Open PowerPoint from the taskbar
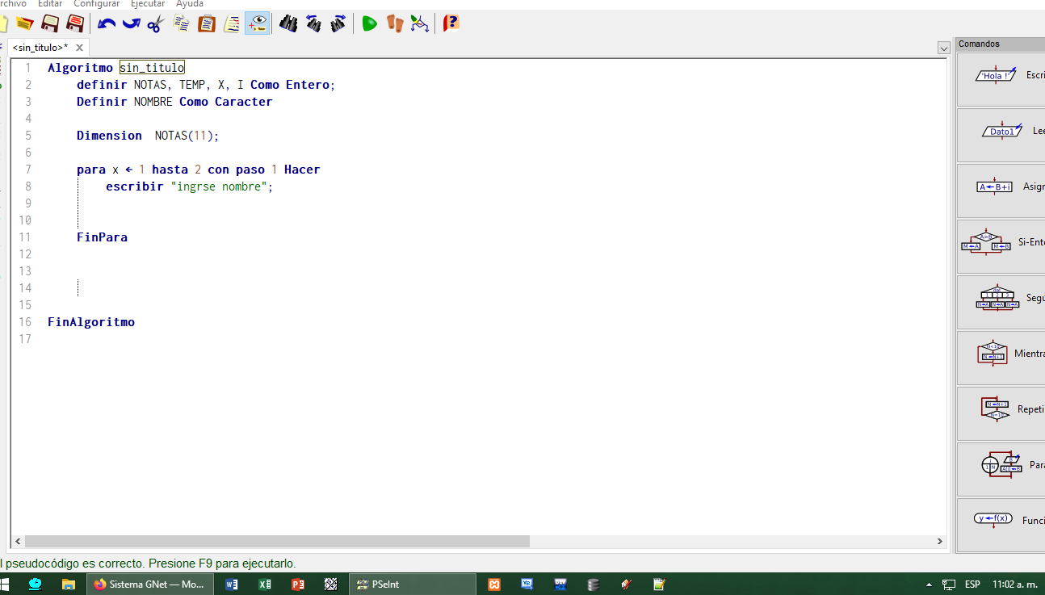The image size is (1045, 595). 298,585
